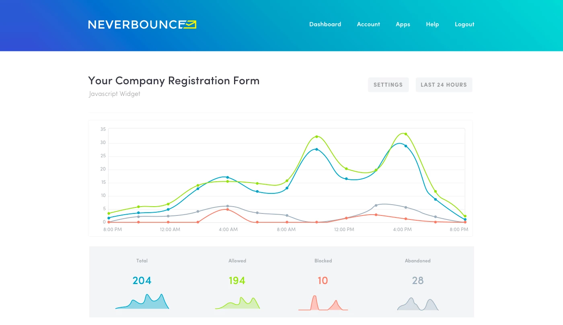Click the red data point peak near 4:00 AM
This screenshot has width=563, height=325.
(228, 209)
